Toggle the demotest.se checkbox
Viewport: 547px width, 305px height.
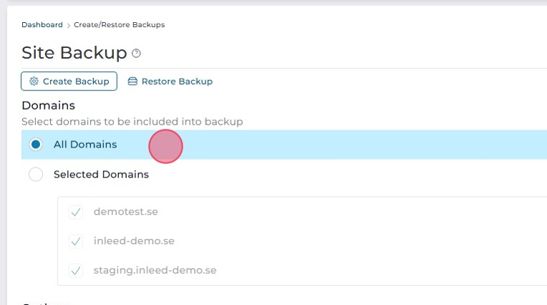(76, 212)
